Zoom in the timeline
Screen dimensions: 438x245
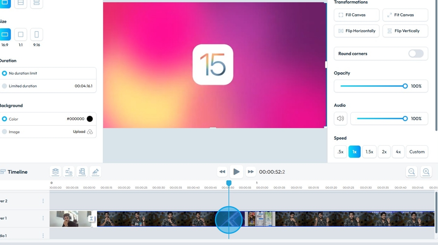(x=426, y=172)
